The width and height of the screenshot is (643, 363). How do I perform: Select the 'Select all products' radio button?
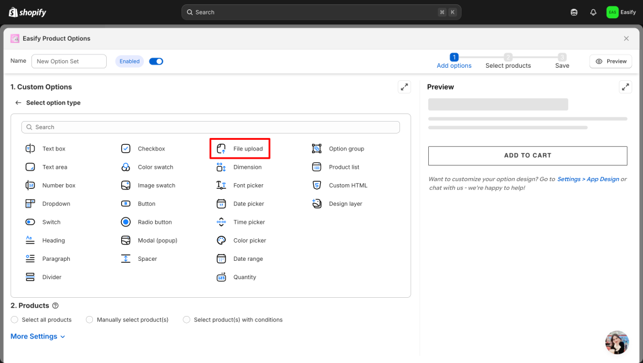[x=15, y=320]
